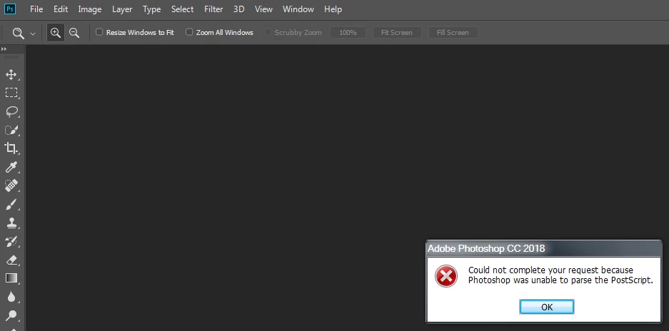Click the Adobe Photoshop CC 2018 dialog title
669x331 pixels.
pyautogui.click(x=486, y=248)
